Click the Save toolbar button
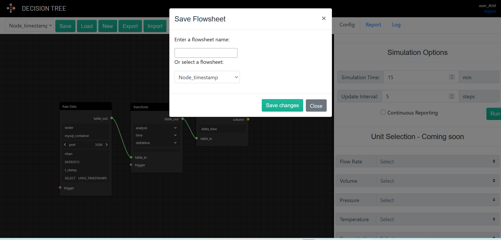Image resolution: width=501 pixels, height=240 pixels. (x=65, y=26)
